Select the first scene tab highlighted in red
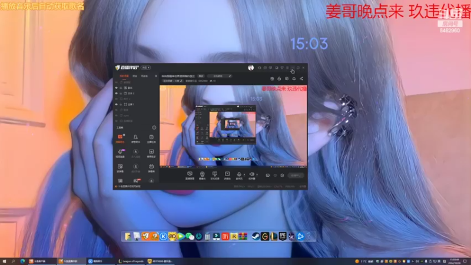Screen dimensions: 471x265 124,76
